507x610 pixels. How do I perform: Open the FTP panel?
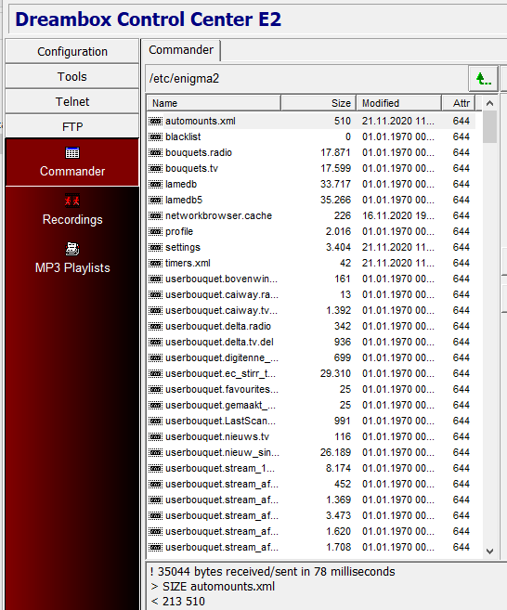(72, 126)
